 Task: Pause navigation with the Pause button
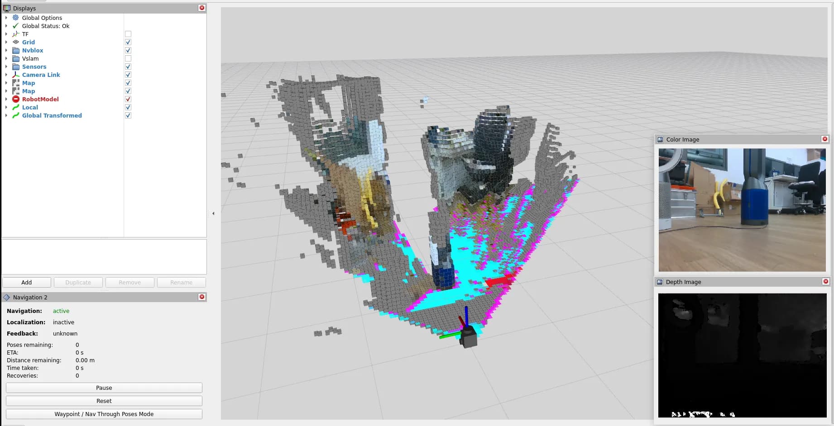[104, 388]
